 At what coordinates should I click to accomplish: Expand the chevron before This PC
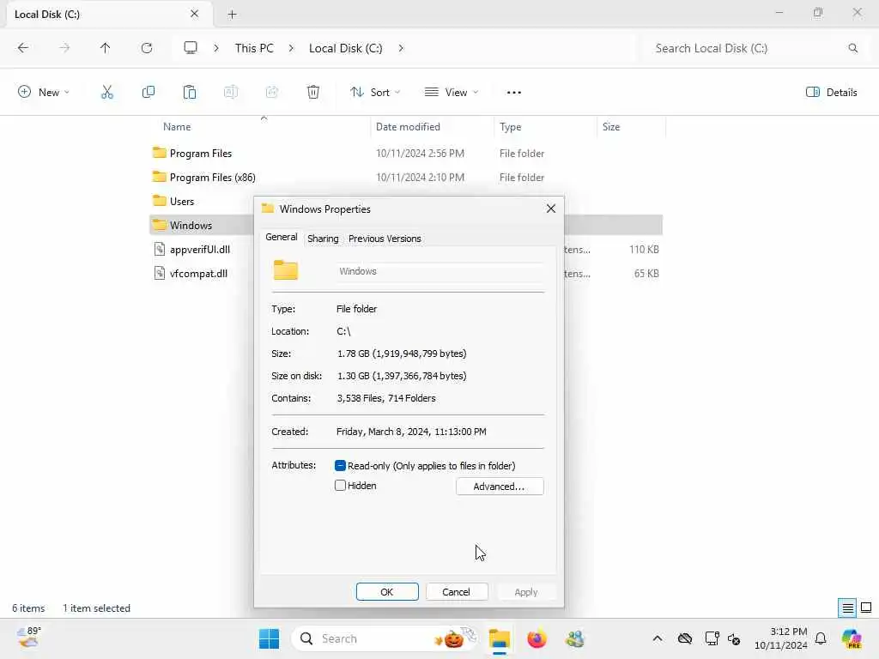[216, 48]
